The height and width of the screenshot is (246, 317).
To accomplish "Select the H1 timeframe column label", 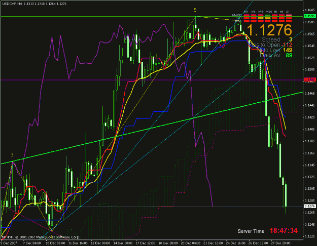I will [x=276, y=12].
